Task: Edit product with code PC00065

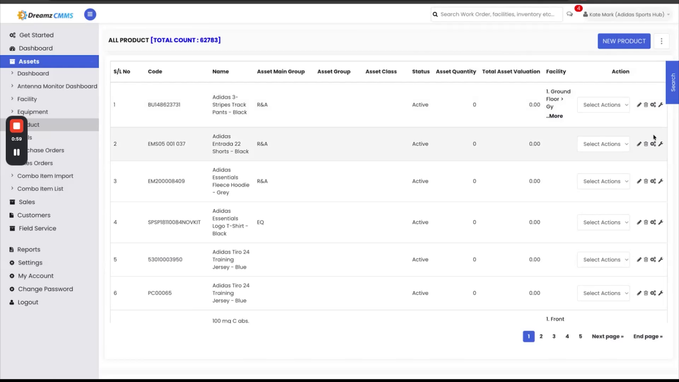Action: (639, 293)
